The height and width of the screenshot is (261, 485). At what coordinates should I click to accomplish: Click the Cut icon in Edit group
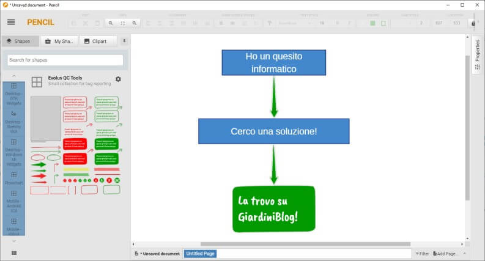coord(86,23)
